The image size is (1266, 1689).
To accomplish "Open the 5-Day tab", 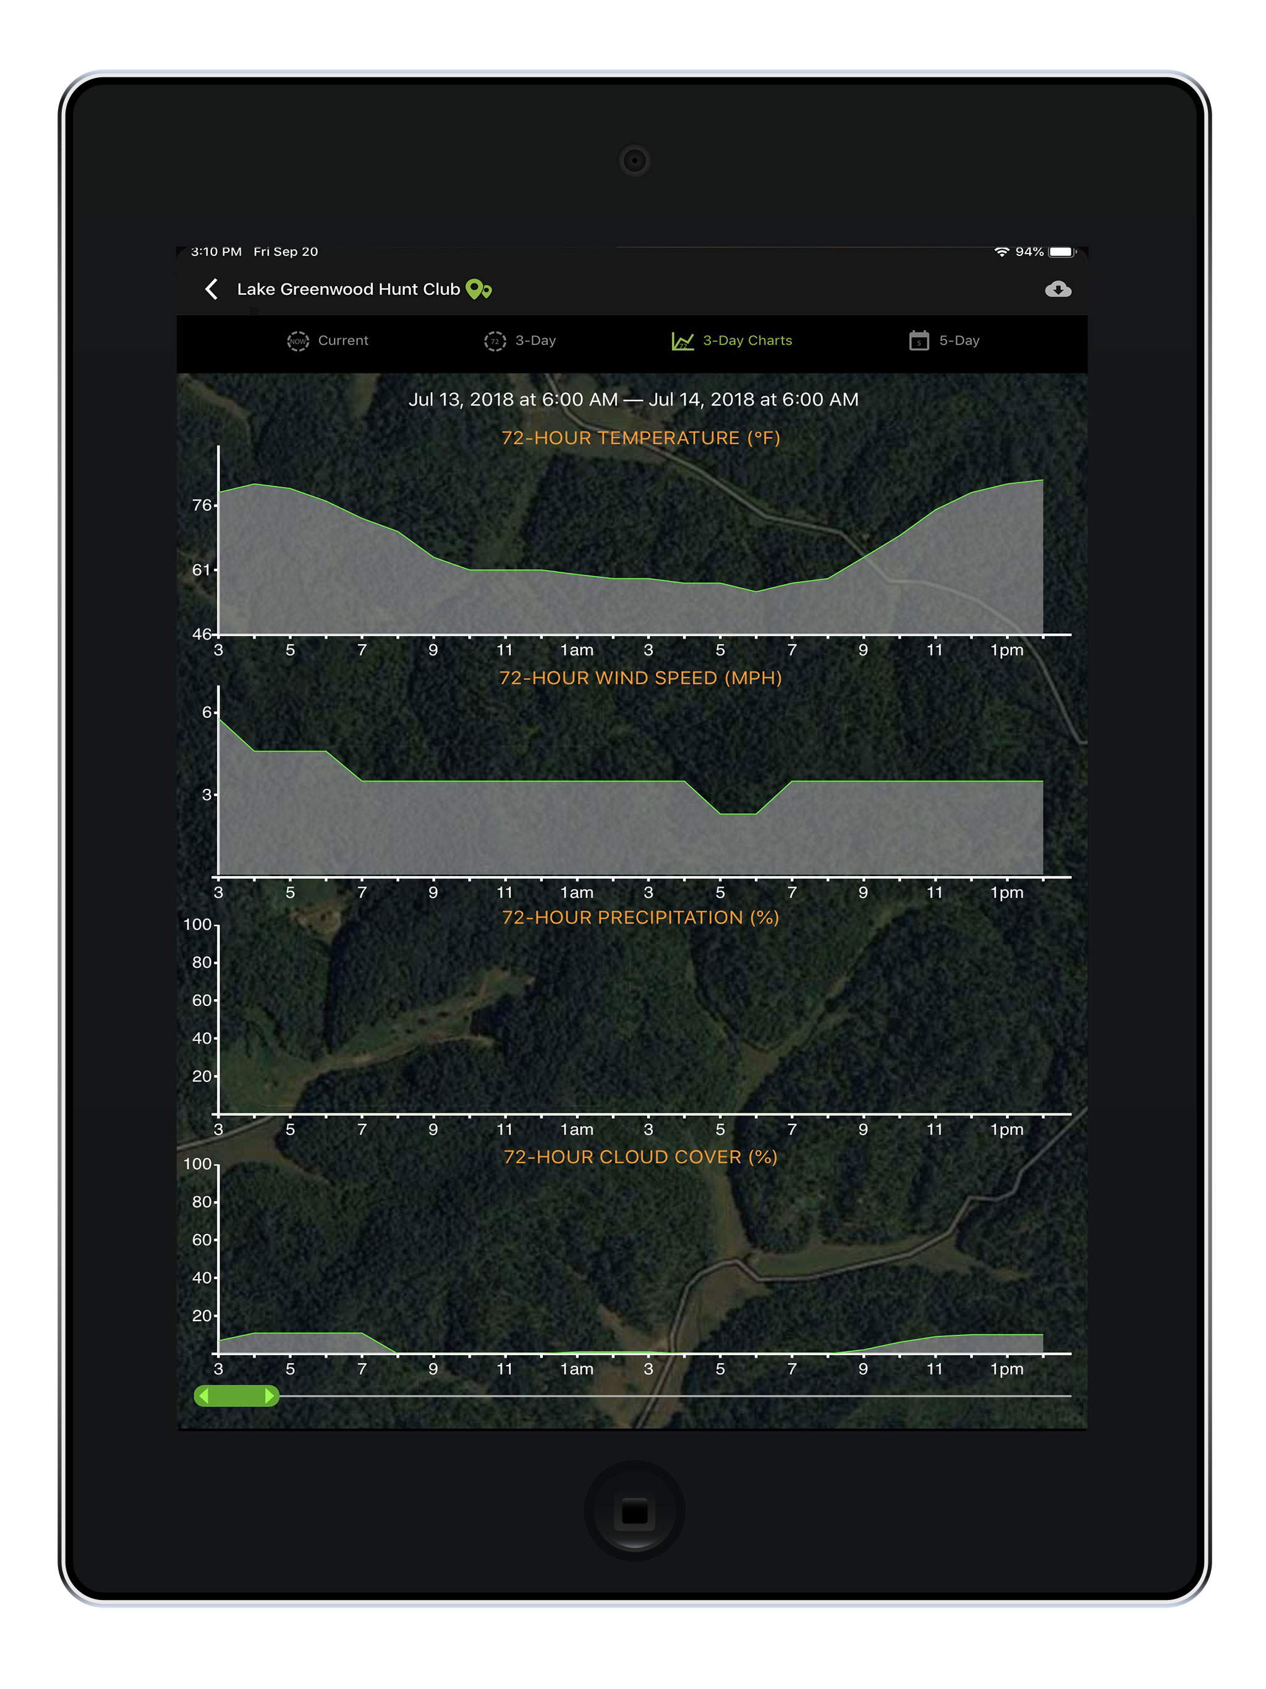I will point(959,341).
